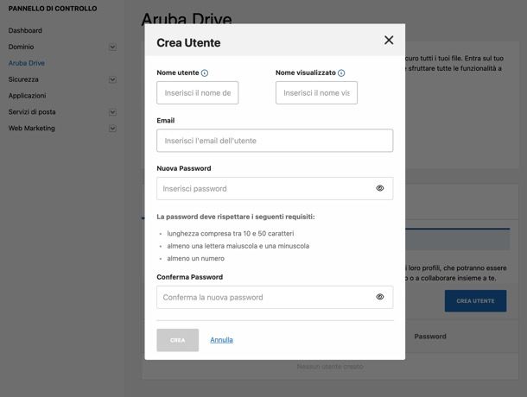
Task: Show password in Nuova Password field
Action: click(380, 188)
